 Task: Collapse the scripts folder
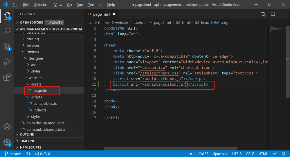[x=49, y=97]
